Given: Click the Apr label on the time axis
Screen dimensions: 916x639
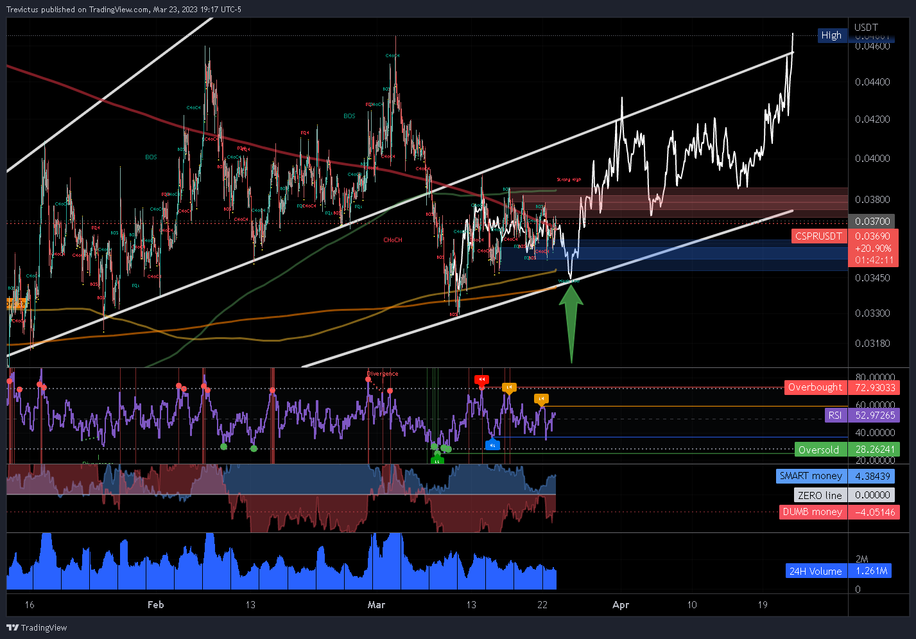Looking at the screenshot, I should click(x=621, y=604).
